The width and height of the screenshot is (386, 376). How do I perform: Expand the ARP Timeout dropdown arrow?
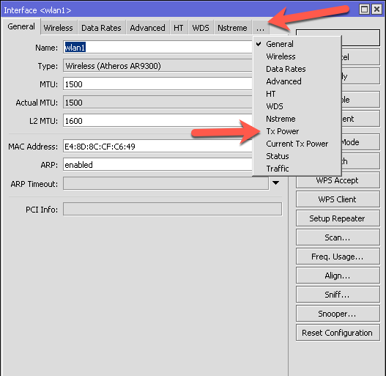click(275, 183)
